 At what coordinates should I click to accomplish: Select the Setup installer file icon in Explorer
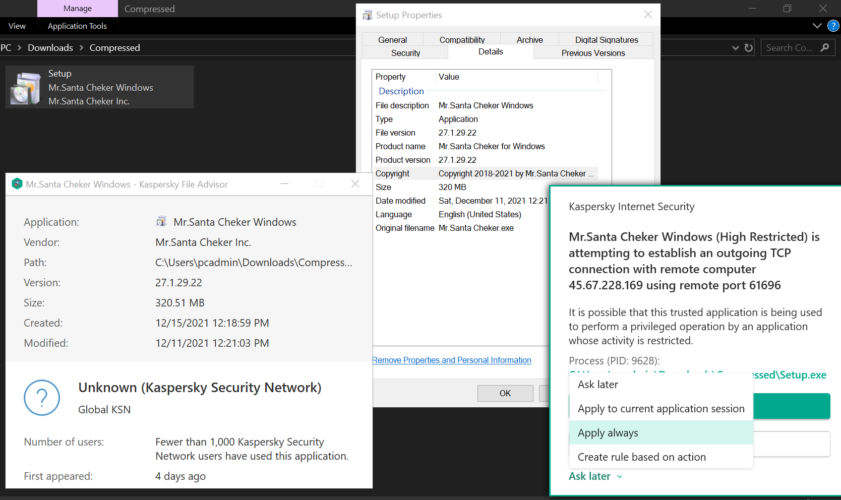pos(26,88)
